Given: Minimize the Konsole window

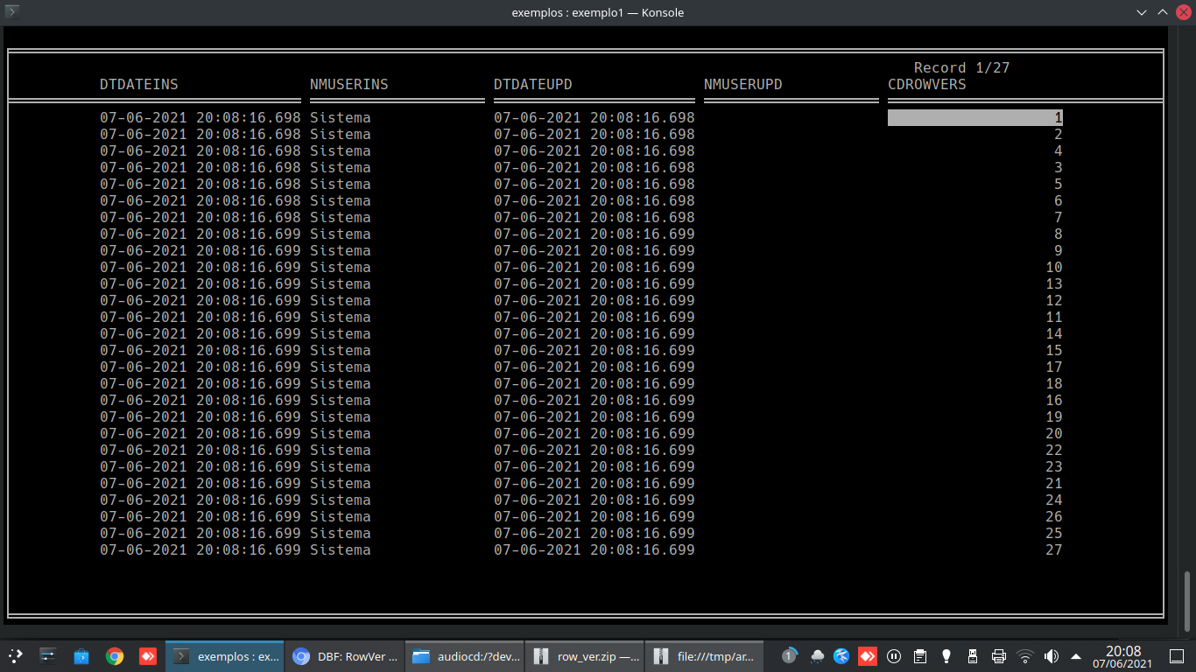Looking at the screenshot, I should click(x=1142, y=12).
